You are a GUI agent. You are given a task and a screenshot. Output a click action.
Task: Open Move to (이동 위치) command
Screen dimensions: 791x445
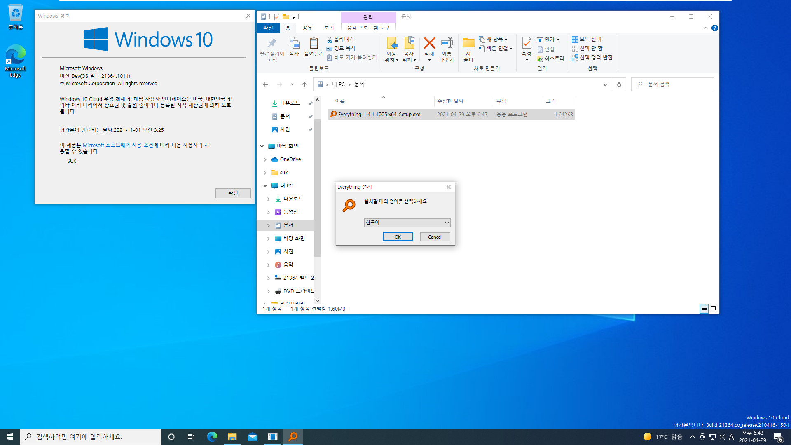[x=391, y=49]
